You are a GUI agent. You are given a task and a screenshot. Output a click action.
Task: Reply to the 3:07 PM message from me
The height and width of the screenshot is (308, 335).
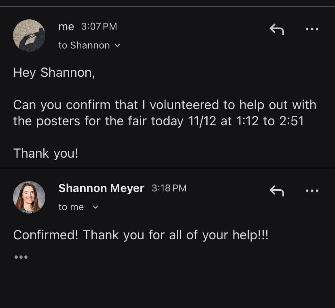point(277,29)
